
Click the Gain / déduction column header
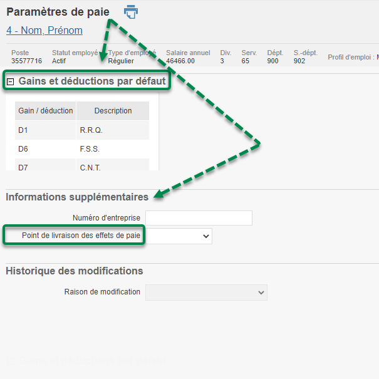click(x=46, y=111)
